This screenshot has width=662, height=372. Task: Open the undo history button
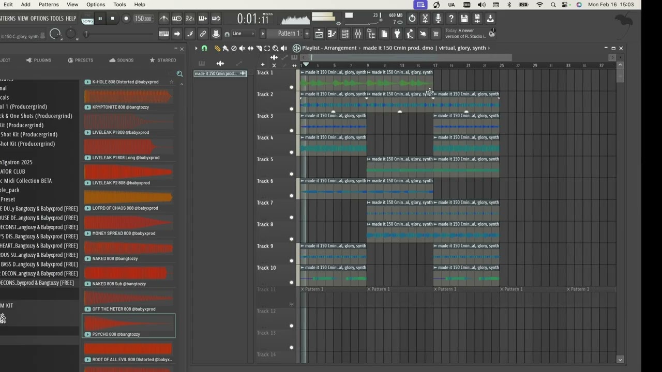click(x=412, y=19)
